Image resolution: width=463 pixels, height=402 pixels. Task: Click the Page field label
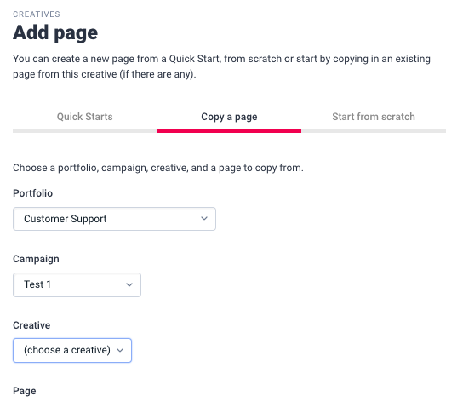click(25, 391)
